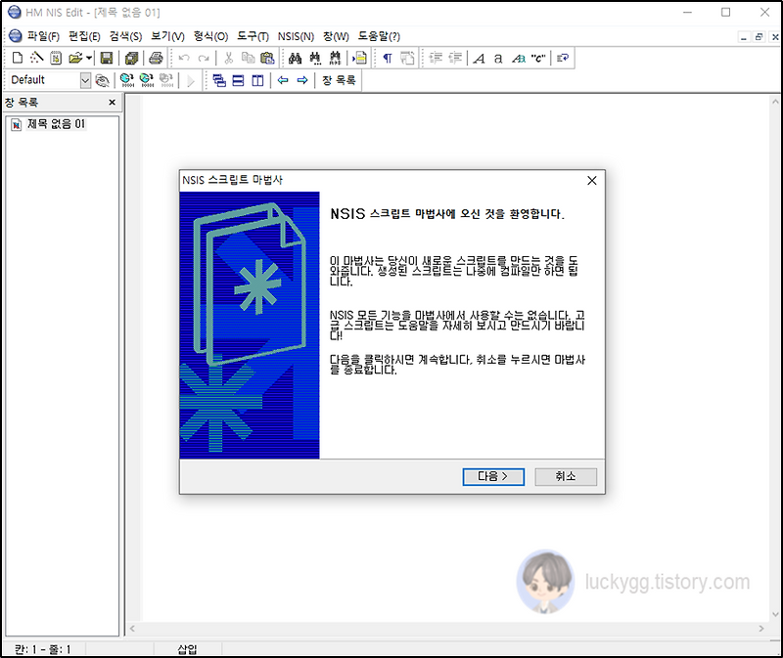Click the rightmost top toolbar icon

[563, 58]
